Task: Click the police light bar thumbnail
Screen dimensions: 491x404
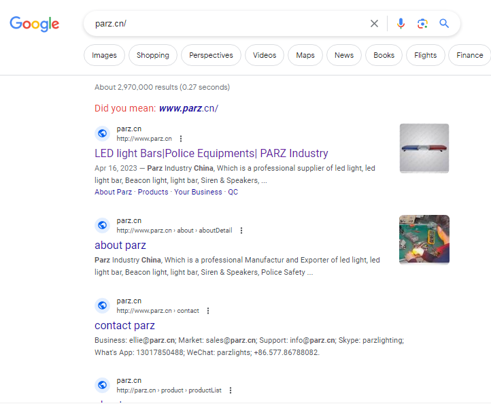Action: [x=424, y=148]
